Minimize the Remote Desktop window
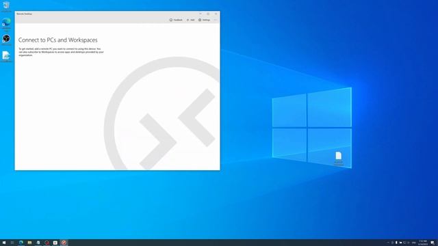Image resolution: width=438 pixels, height=246 pixels. point(201,14)
